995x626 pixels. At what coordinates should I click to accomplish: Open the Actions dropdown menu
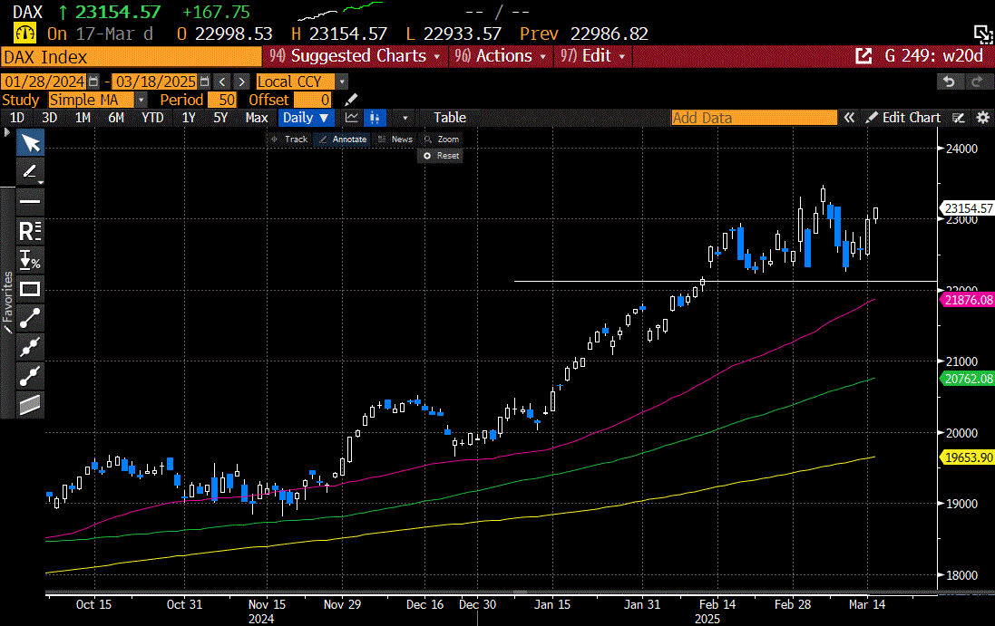[x=500, y=56]
